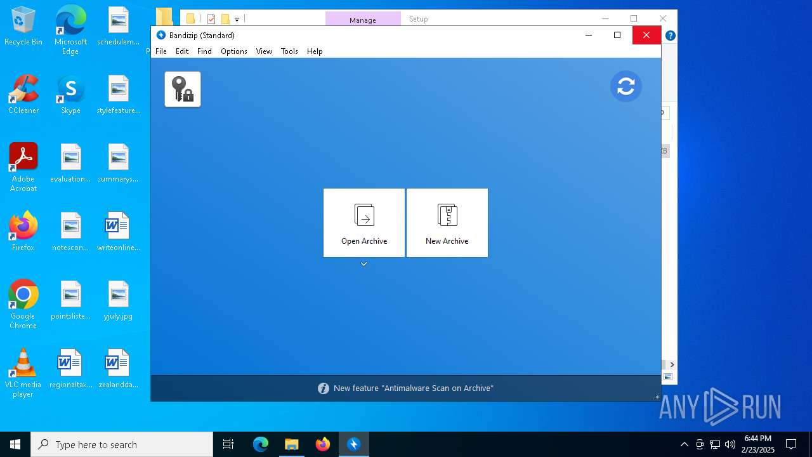Select the yjuly.jpg desktop file
812x457 pixels.
pos(118,301)
